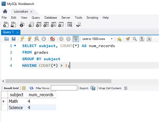The image size is (159, 122).
Task: Toggle invisible characters pilcrow icon
Action: [x=142, y=39]
